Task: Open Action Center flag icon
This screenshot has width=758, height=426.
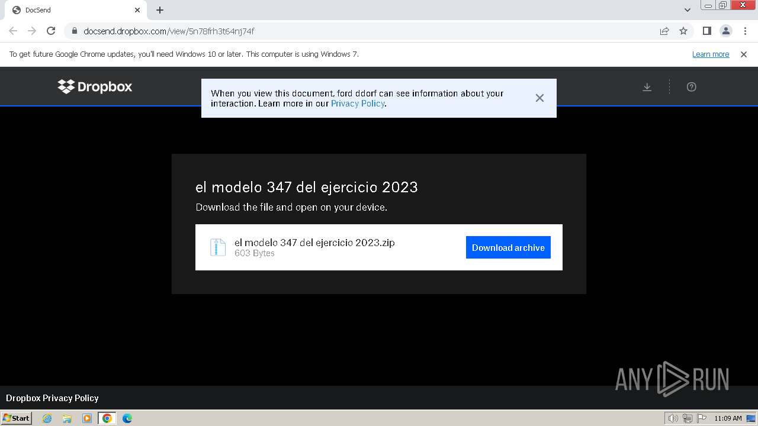Action: tap(701, 418)
